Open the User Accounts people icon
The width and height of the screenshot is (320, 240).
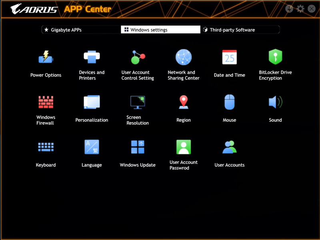(229, 147)
